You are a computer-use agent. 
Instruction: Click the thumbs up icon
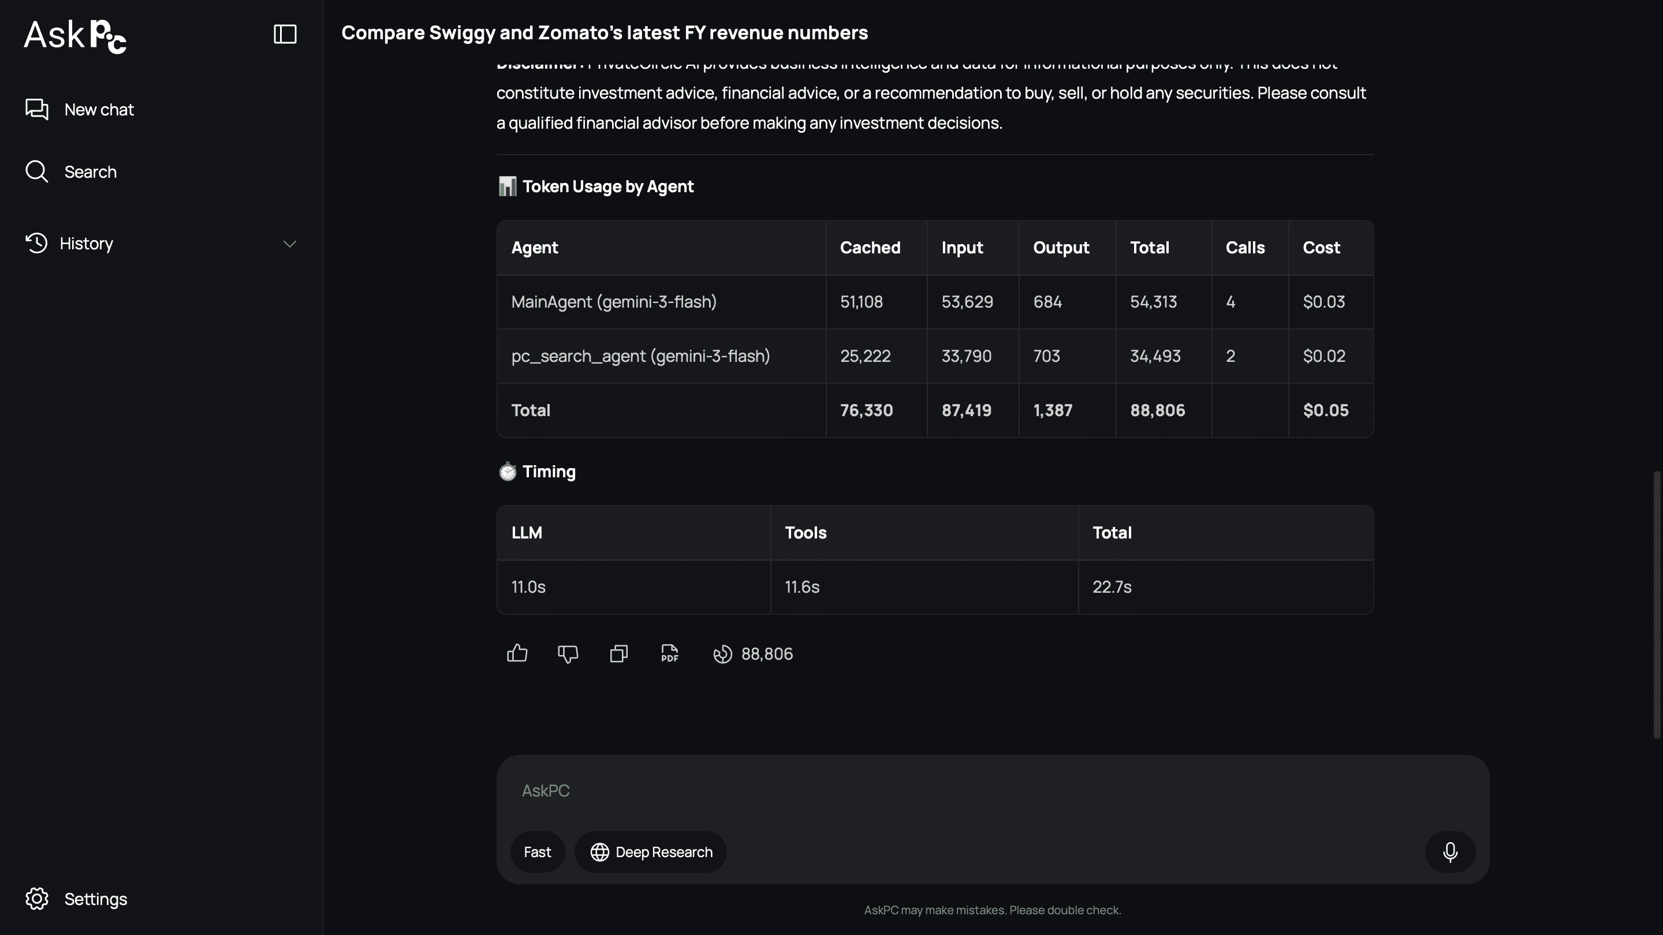[517, 654]
